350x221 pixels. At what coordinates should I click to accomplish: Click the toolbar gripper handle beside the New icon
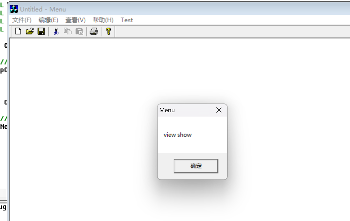tap(11, 31)
